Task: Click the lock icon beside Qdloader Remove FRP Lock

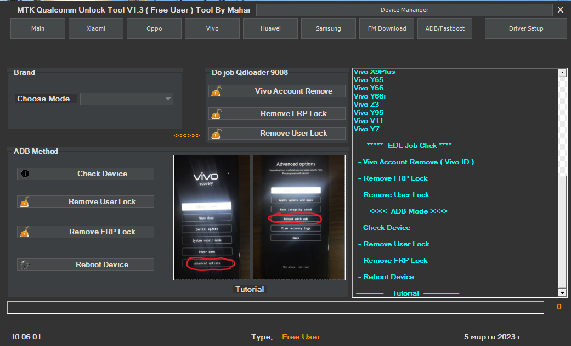Action: 216,114
